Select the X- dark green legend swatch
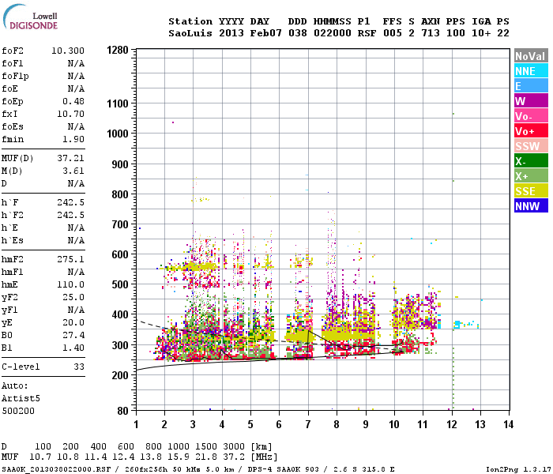This screenshot has height=474, width=553. pyautogui.click(x=531, y=161)
